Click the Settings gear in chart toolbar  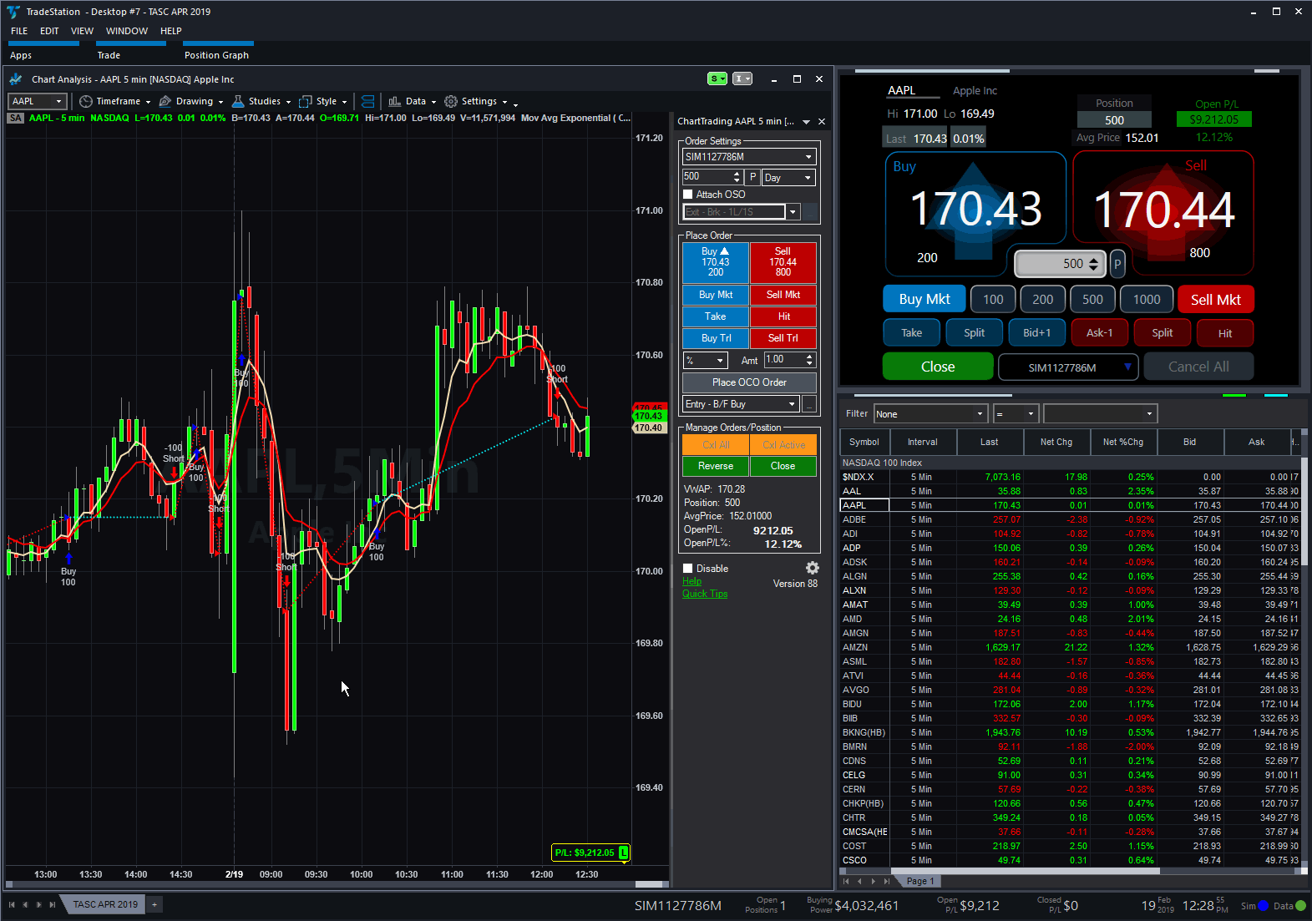pos(451,101)
